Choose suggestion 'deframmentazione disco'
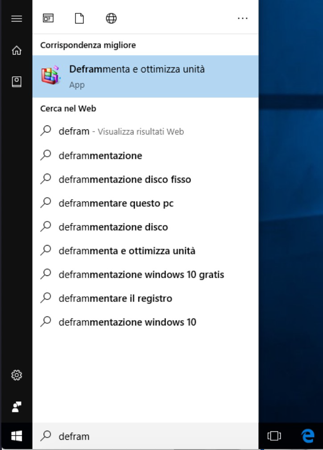This screenshot has width=323, height=450. click(x=145, y=227)
